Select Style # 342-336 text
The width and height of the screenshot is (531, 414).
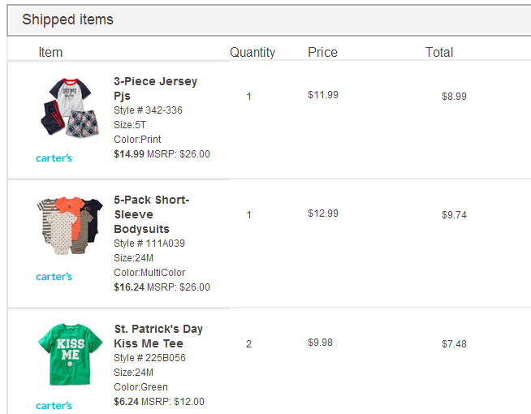pyautogui.click(x=148, y=110)
